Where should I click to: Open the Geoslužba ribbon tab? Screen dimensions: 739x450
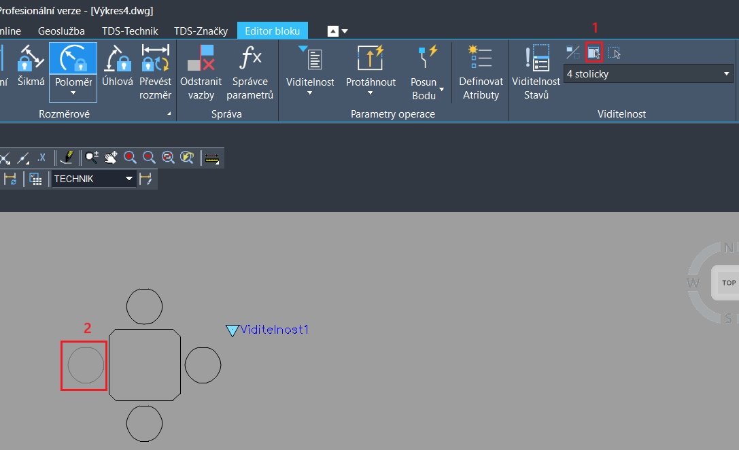point(61,31)
